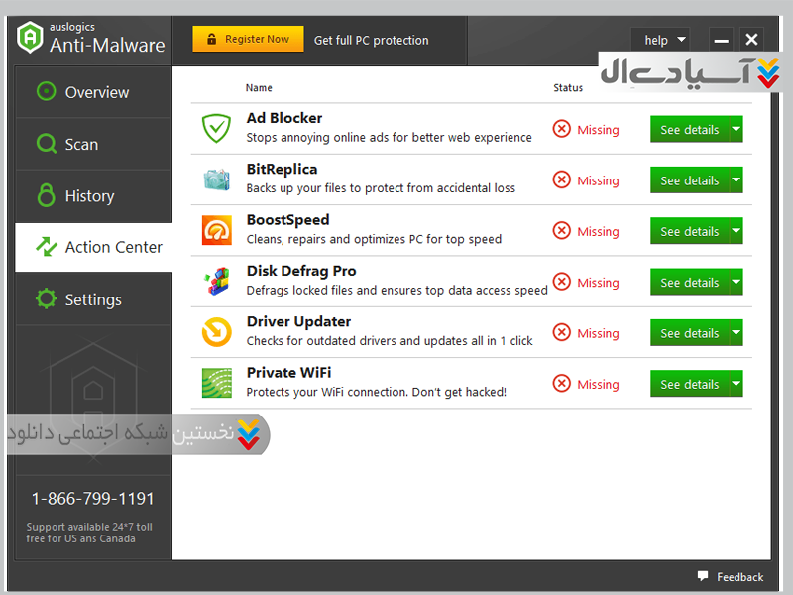This screenshot has width=793, height=595.
Task: See details for Driver Updater
Action: click(689, 333)
